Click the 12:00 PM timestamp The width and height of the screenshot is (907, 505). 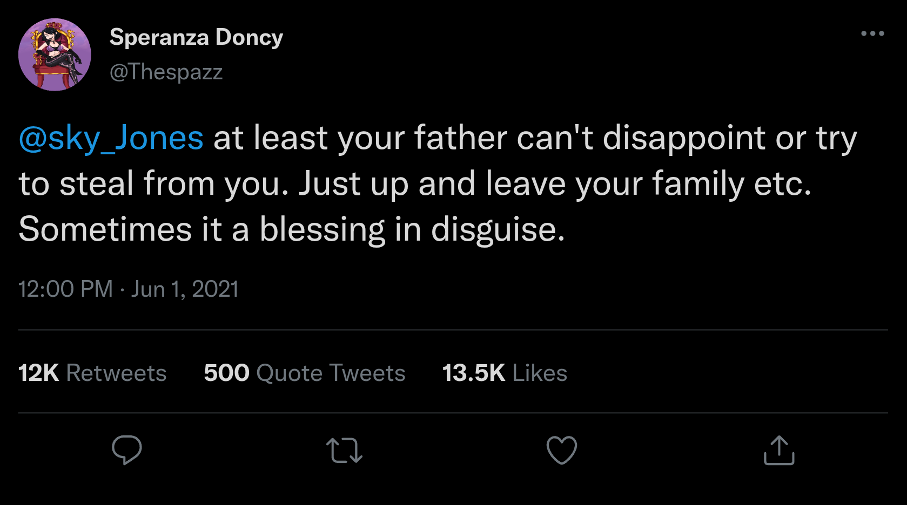(x=65, y=289)
